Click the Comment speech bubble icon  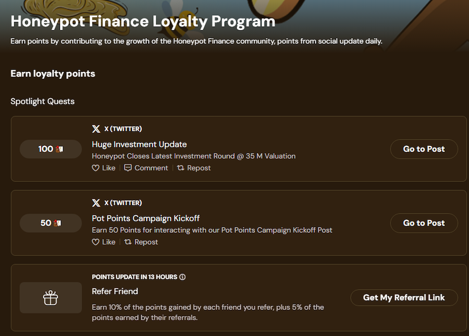(x=128, y=168)
